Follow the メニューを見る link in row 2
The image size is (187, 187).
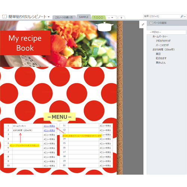[49, 131]
